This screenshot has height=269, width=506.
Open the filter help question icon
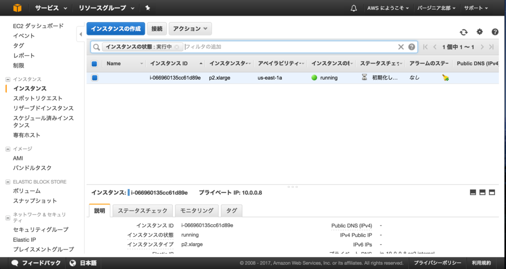412,47
